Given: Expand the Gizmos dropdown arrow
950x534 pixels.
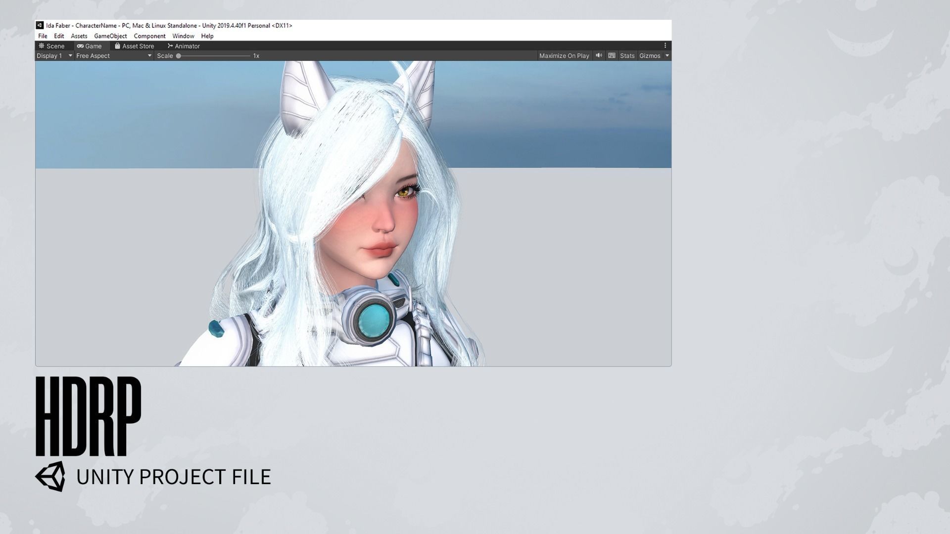Looking at the screenshot, I should pyautogui.click(x=667, y=56).
